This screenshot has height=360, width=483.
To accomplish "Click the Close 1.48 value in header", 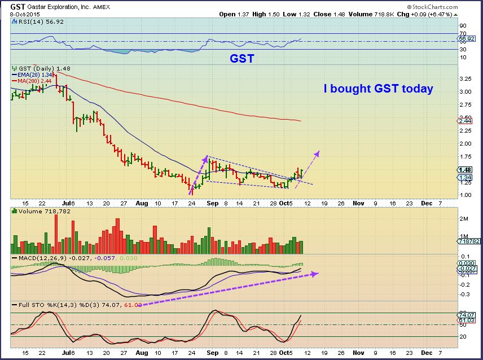I will (330, 15).
